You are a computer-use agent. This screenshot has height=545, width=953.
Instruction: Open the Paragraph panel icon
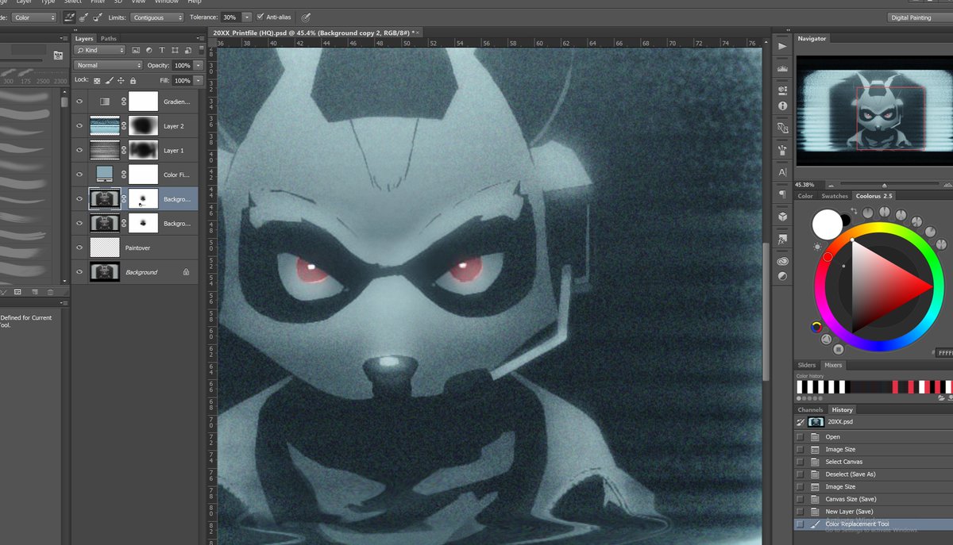[x=782, y=194]
